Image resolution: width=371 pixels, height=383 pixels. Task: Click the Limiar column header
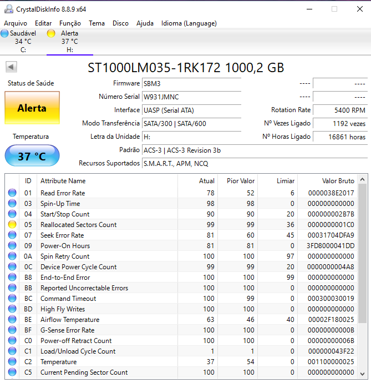click(278, 181)
